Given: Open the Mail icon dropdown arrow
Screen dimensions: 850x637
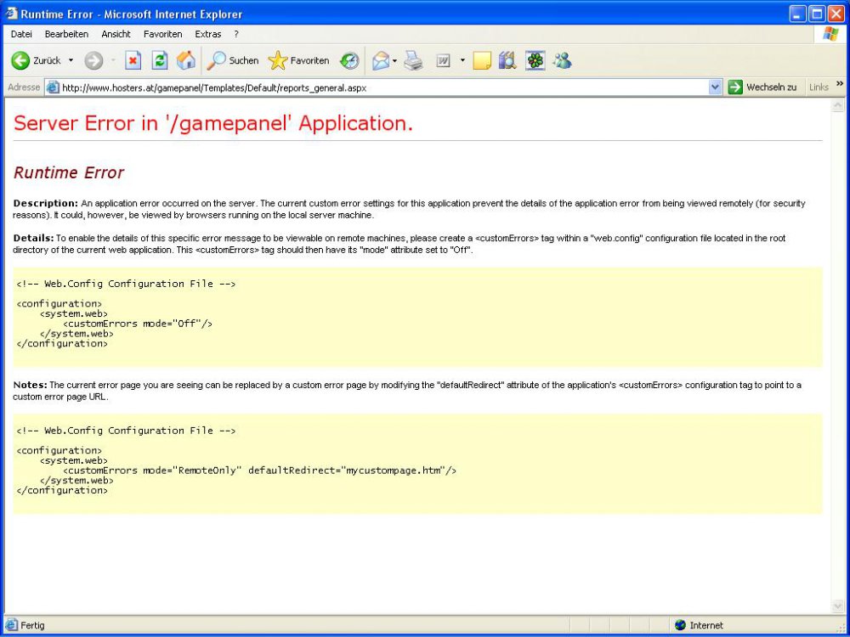Looking at the screenshot, I should tap(395, 61).
